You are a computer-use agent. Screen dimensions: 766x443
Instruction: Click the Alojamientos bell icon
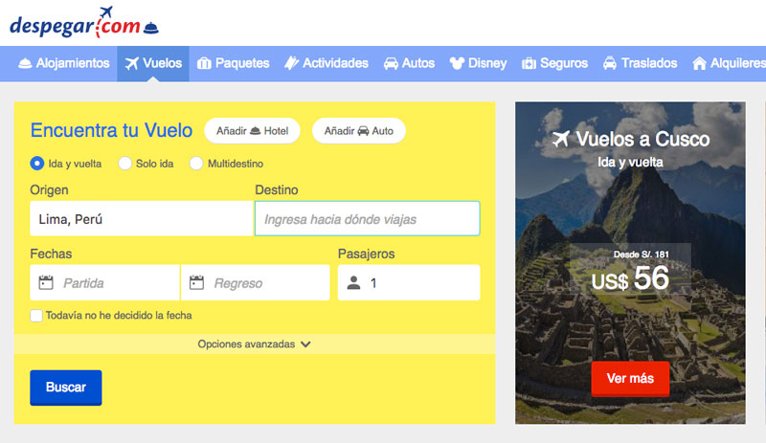click(x=25, y=63)
